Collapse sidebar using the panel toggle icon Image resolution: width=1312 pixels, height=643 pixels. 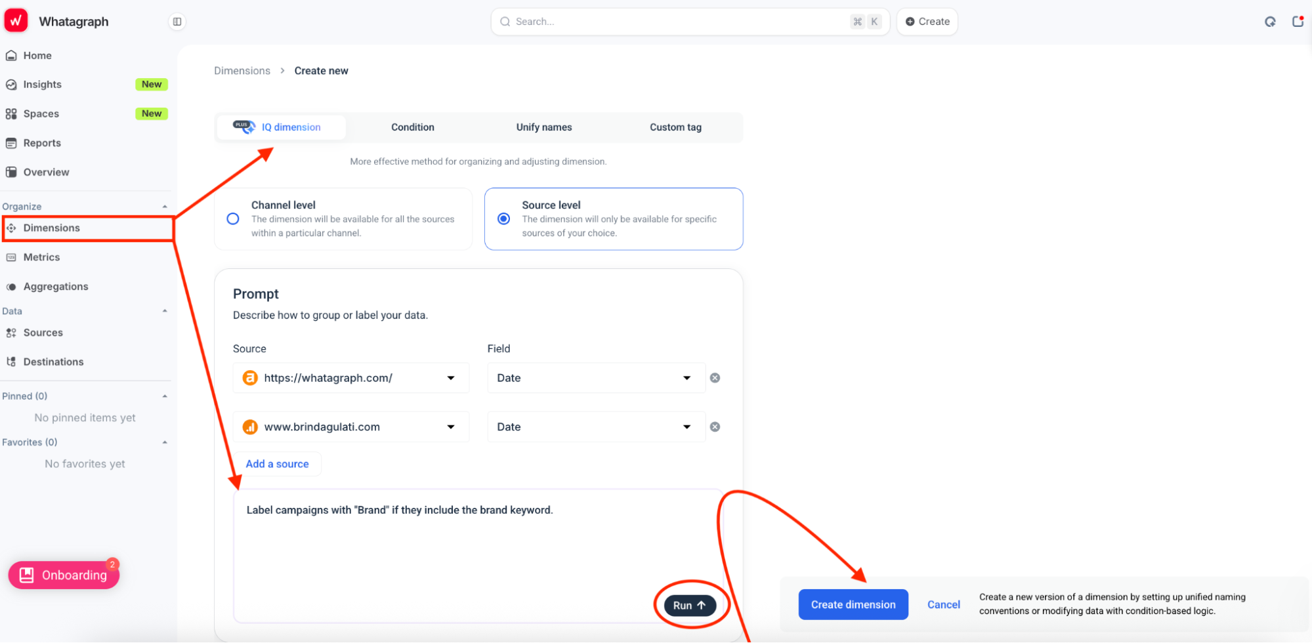[x=177, y=22]
